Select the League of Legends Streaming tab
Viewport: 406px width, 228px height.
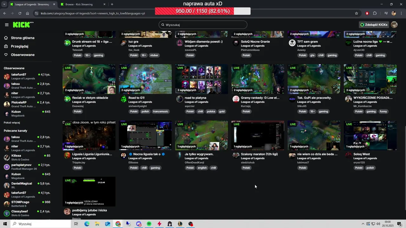pos(32,4)
